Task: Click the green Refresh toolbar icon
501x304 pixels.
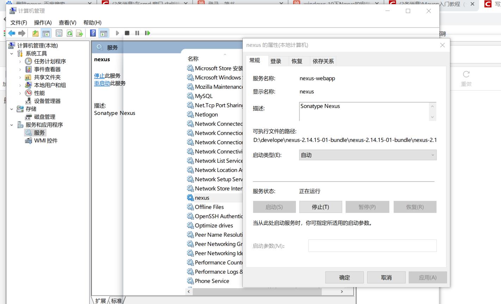Action: (69, 33)
